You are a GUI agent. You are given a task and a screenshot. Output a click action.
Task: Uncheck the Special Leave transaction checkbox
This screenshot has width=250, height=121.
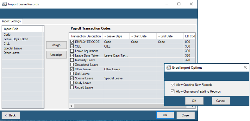coord(72,78)
